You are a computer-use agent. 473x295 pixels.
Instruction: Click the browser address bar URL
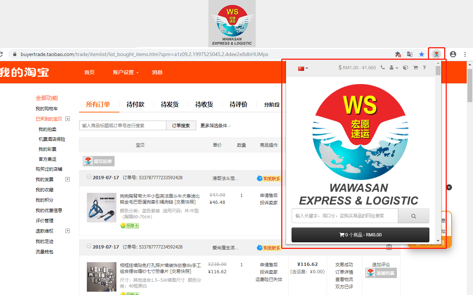144,54
